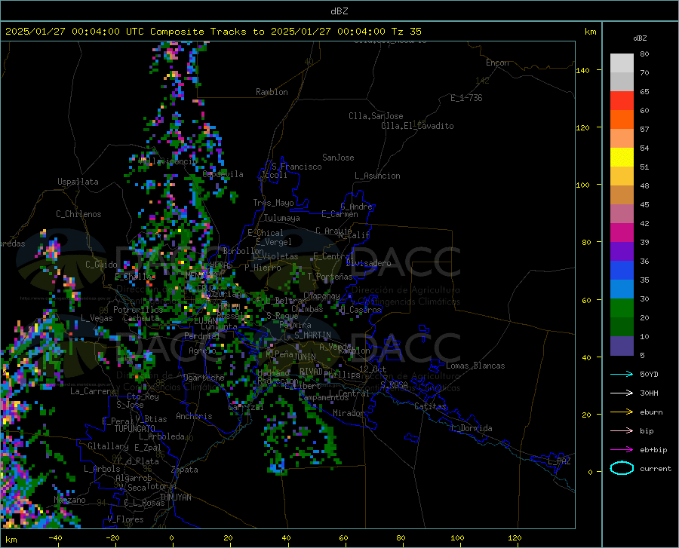Click the '30HM' legend label
The height and width of the screenshot is (548, 679).
coord(649,393)
